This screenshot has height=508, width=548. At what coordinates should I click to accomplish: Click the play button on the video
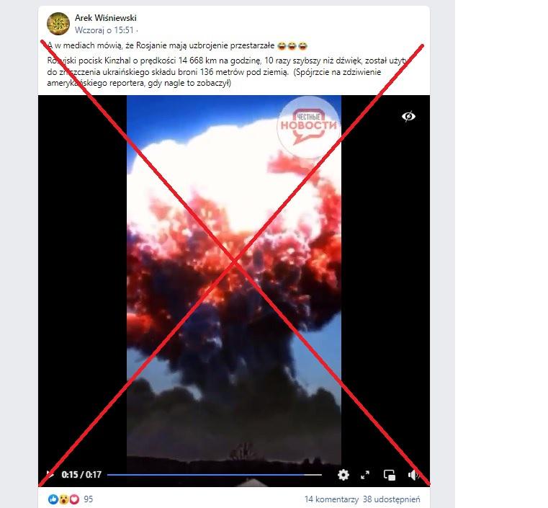50,474
